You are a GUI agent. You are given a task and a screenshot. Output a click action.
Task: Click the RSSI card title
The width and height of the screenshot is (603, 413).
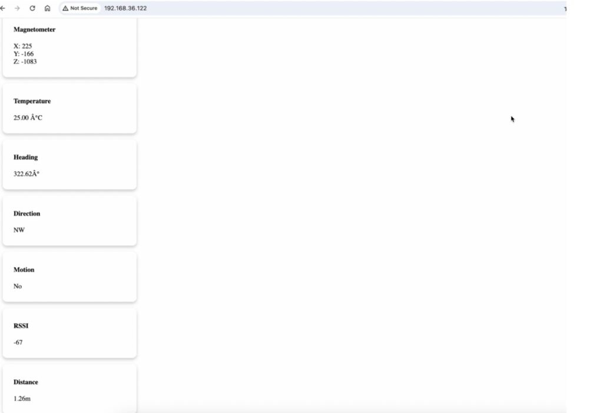pos(21,325)
